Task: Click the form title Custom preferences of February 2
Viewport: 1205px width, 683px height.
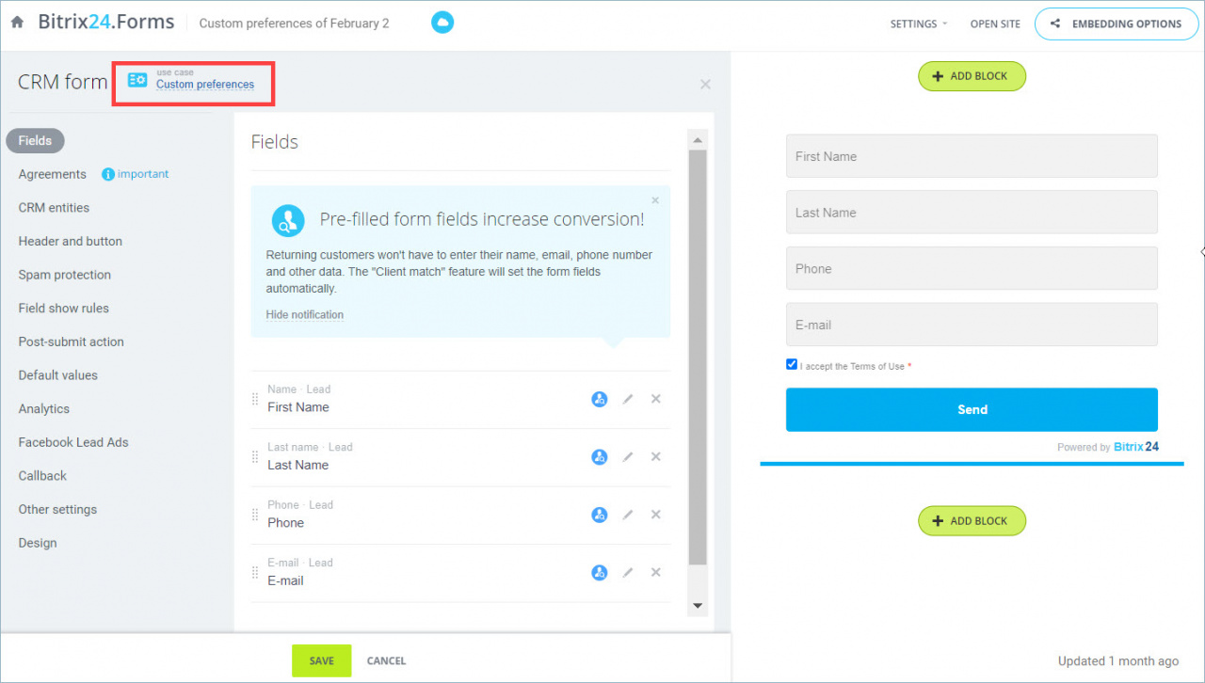Action: pos(294,24)
